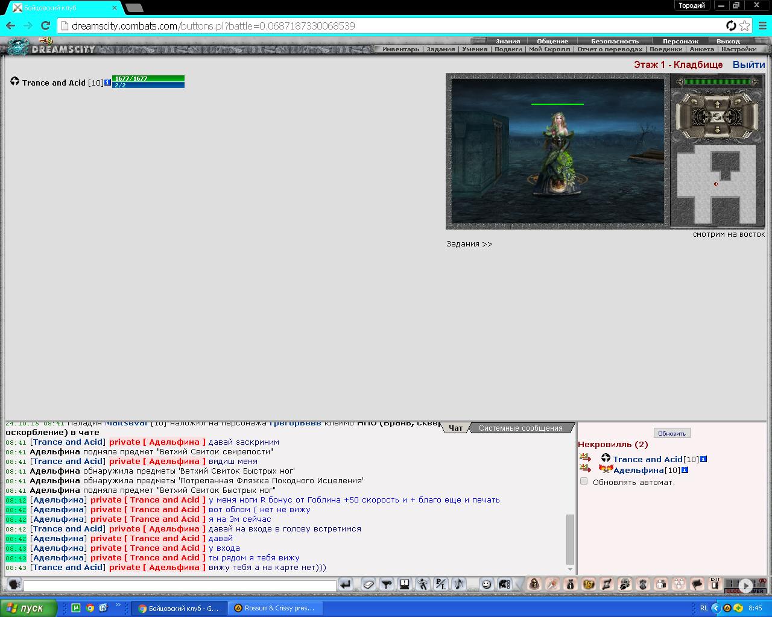Focus the chat message input field

pyautogui.click(x=180, y=585)
